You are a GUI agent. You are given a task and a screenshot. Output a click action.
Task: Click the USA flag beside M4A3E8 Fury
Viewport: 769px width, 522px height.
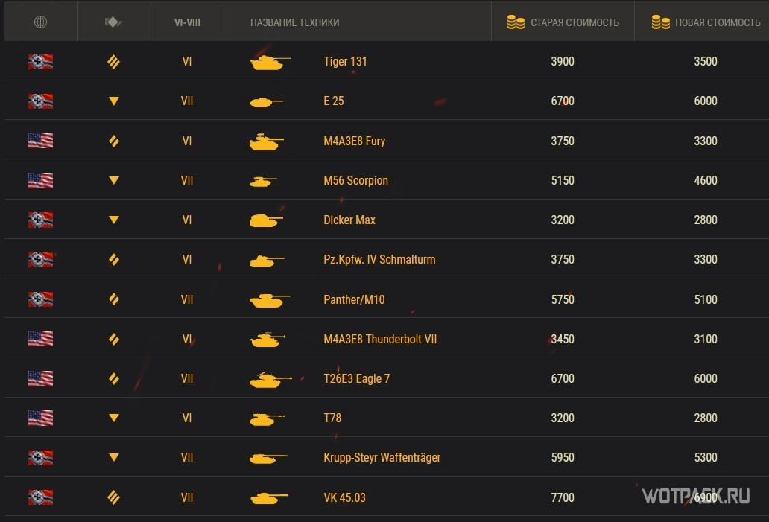(x=40, y=141)
